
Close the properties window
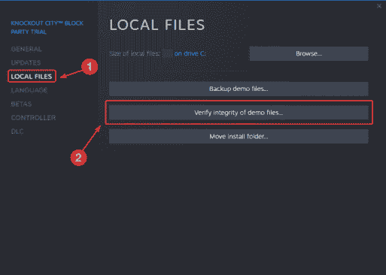point(379,6)
